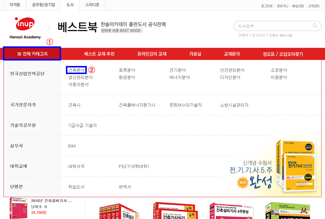Click the 34,200원 price text
Viewport: 325px width, 219px height.
pos(38,213)
